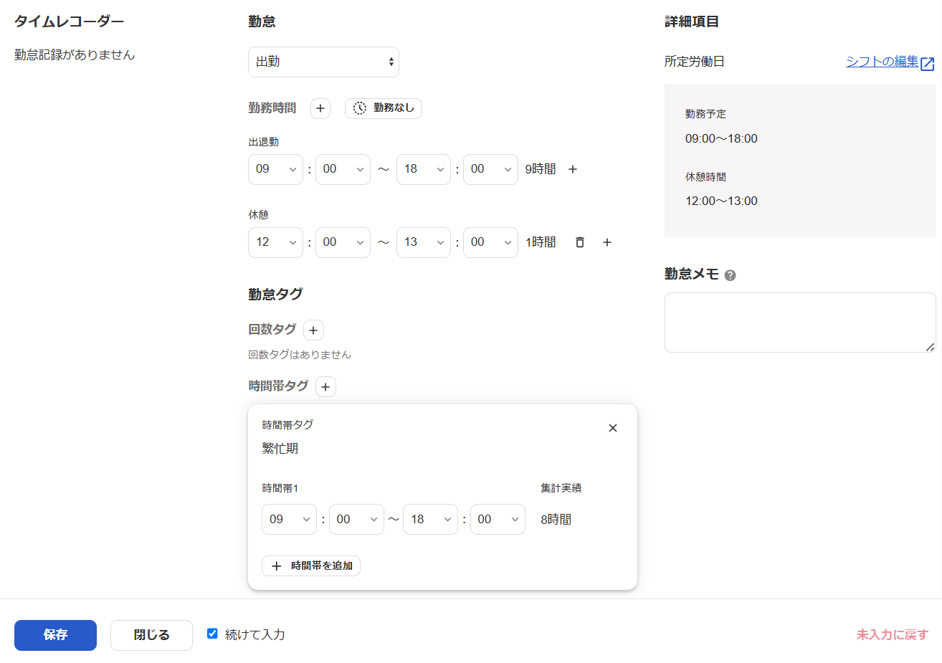Click 勤怠記録がありません message
942x663 pixels.
coord(75,55)
